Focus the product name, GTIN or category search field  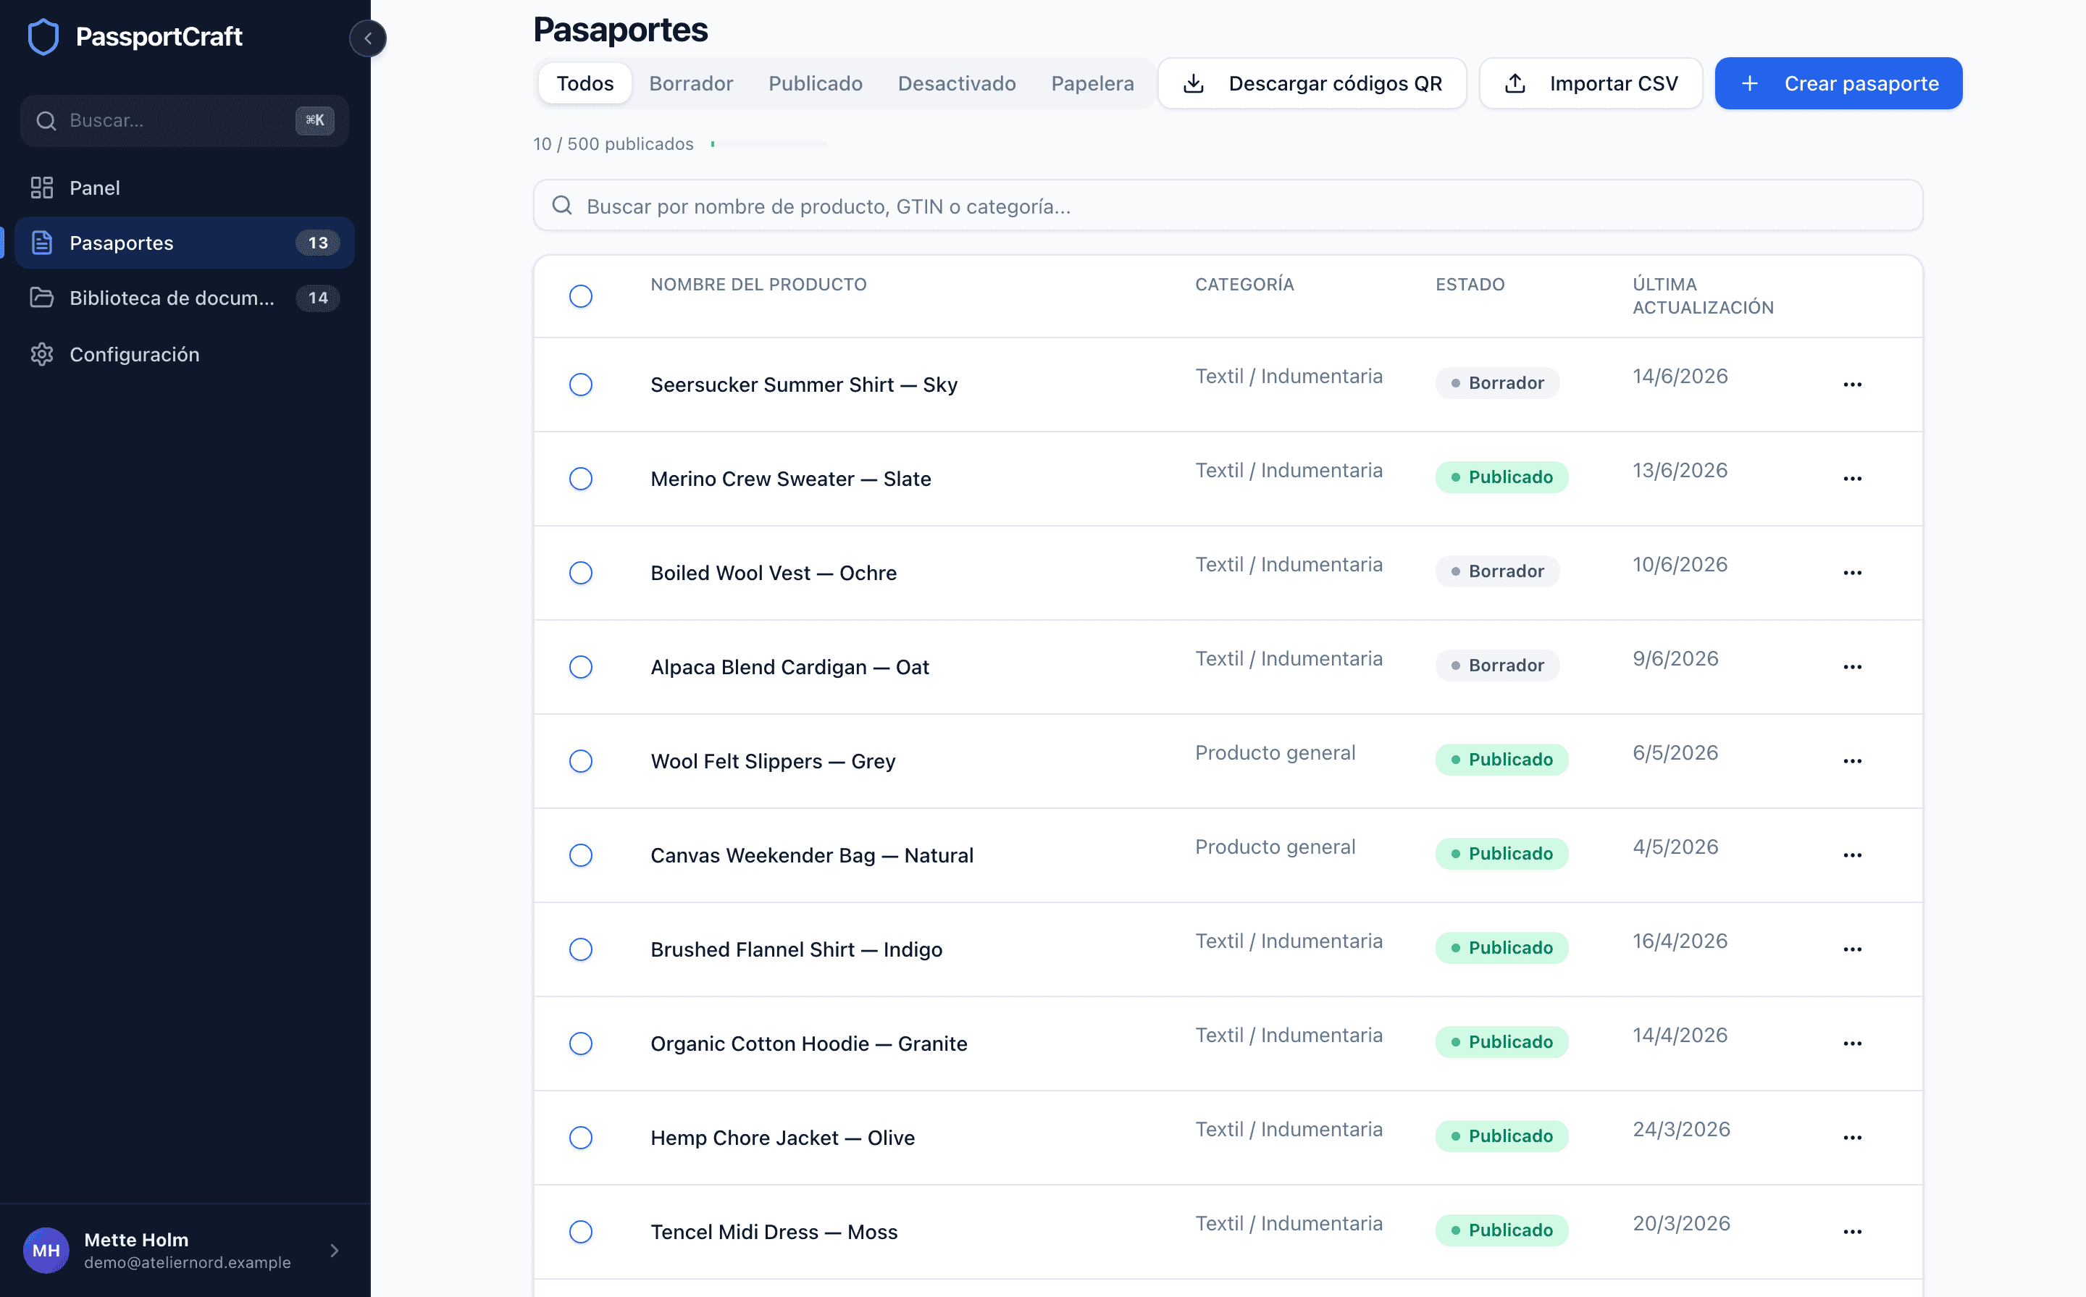[x=1228, y=205]
